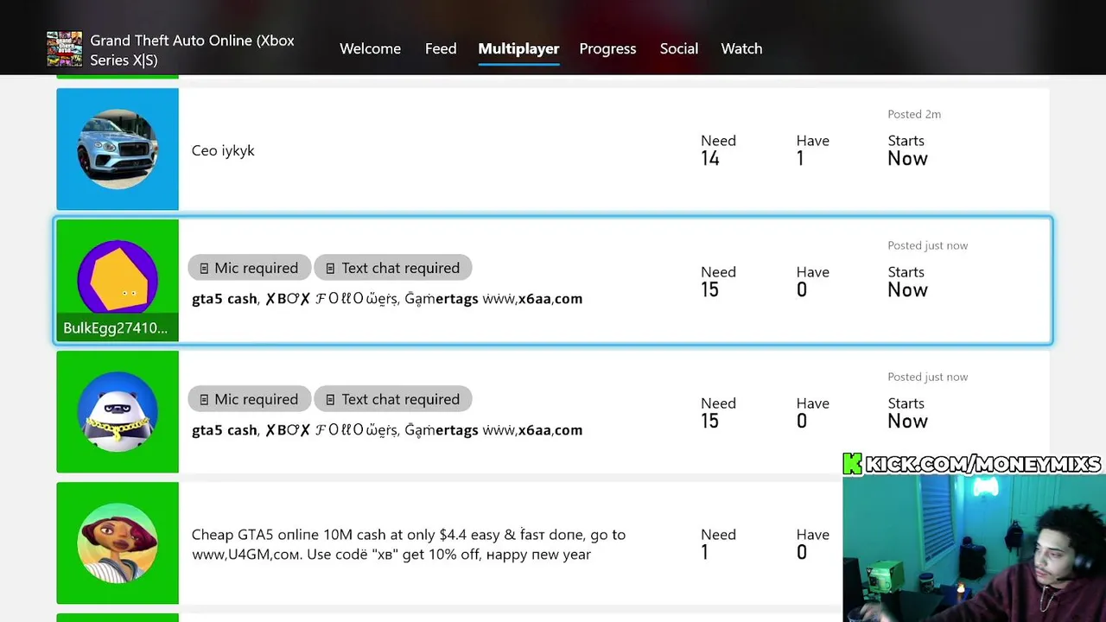Click the polar bear with gold chain avatar
This screenshot has height=622, width=1106.
click(x=118, y=412)
